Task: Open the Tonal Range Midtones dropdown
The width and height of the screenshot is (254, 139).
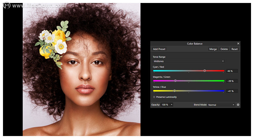Action: click(189, 61)
